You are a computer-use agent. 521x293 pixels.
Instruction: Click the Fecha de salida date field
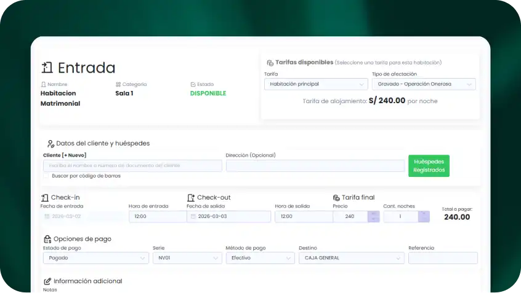click(228, 216)
